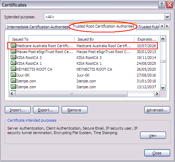Click the Import... button
This screenshot has height=162, width=175.
tap(18, 110)
